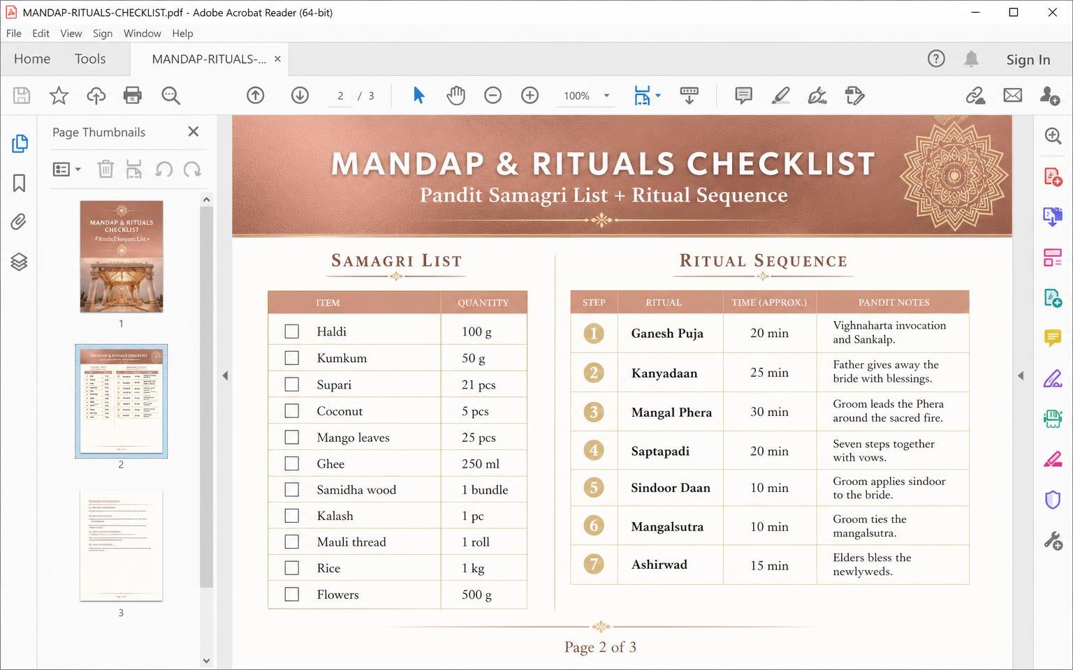The height and width of the screenshot is (670, 1073).
Task: Click thumbnails panel scroll down arrow
Action: coord(206,660)
